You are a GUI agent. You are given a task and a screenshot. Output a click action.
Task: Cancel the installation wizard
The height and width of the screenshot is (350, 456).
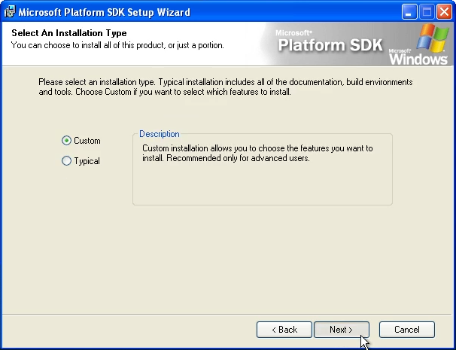(406, 330)
